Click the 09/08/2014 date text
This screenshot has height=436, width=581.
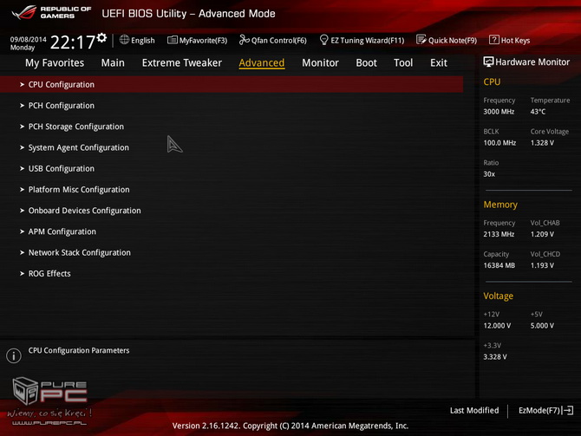28,39
